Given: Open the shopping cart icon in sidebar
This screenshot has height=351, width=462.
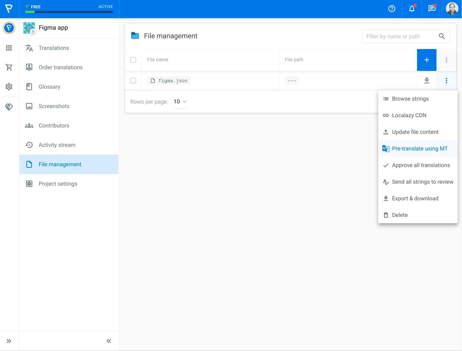Looking at the screenshot, I should click(9, 67).
